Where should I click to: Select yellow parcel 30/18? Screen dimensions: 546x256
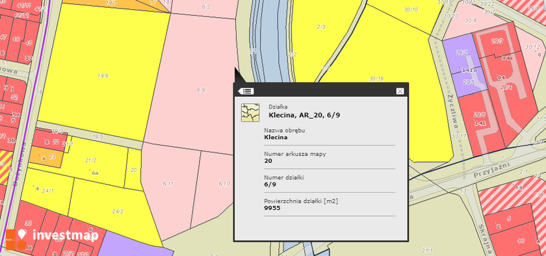pos(376,79)
